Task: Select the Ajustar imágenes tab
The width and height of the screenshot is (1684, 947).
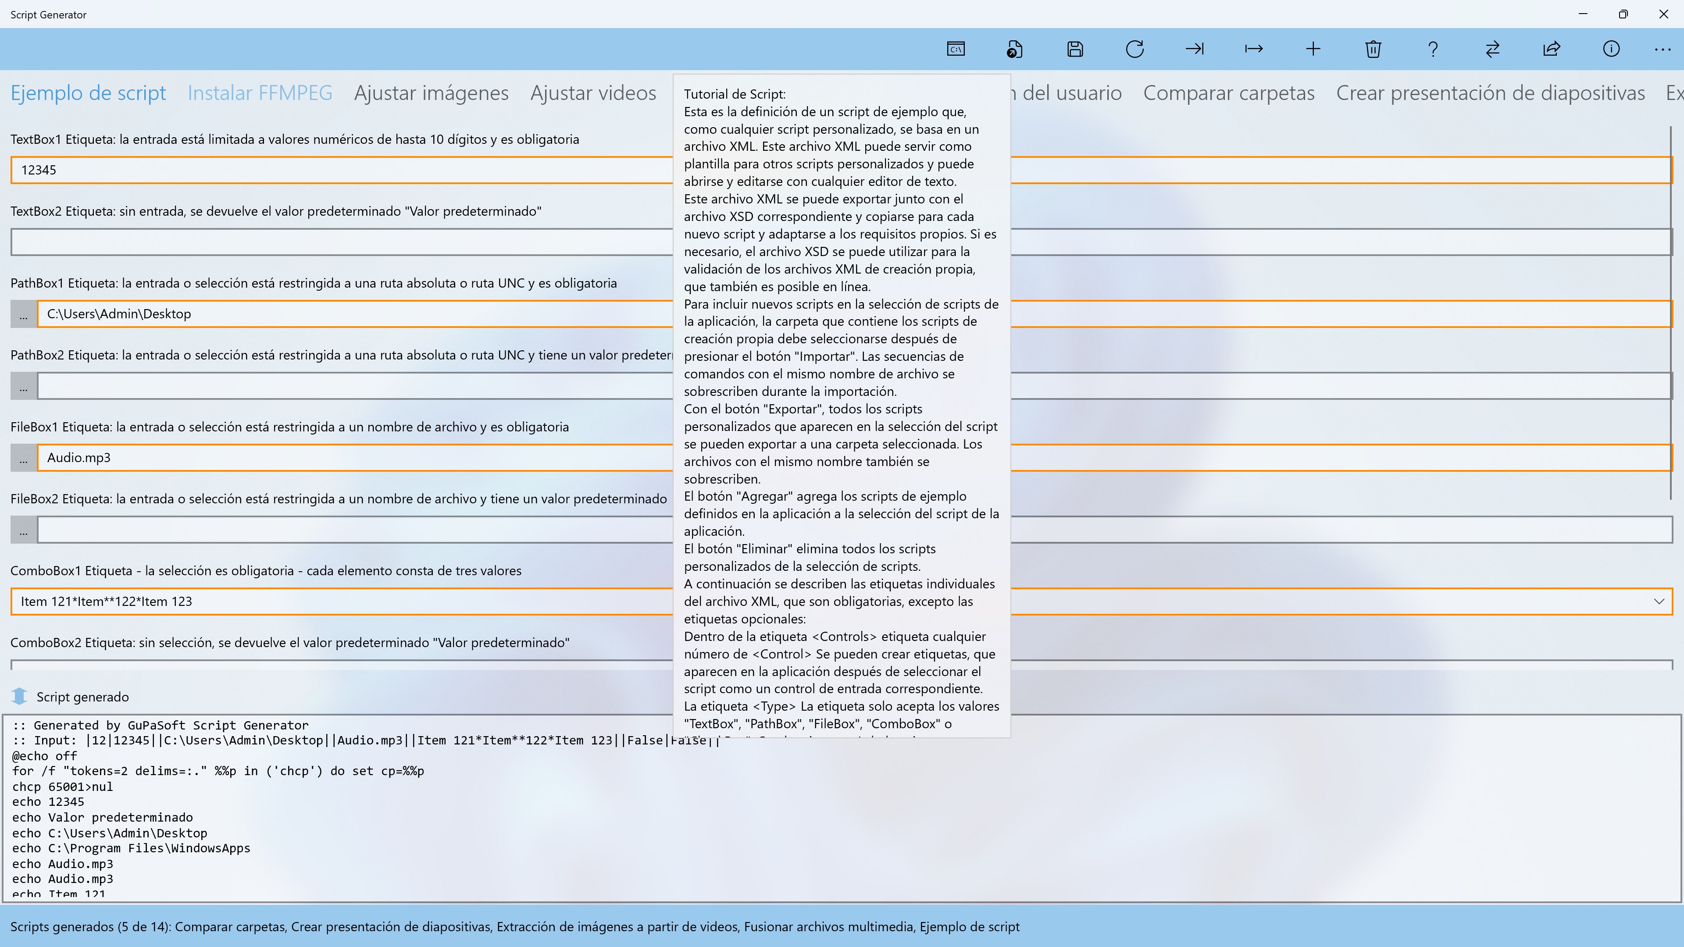Action: [x=431, y=93]
